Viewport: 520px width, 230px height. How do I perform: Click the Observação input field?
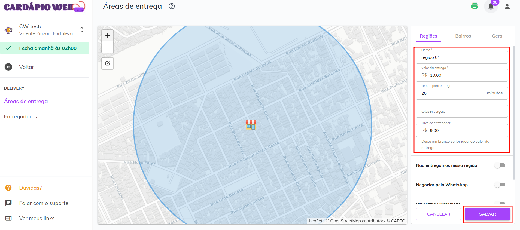coord(462,111)
